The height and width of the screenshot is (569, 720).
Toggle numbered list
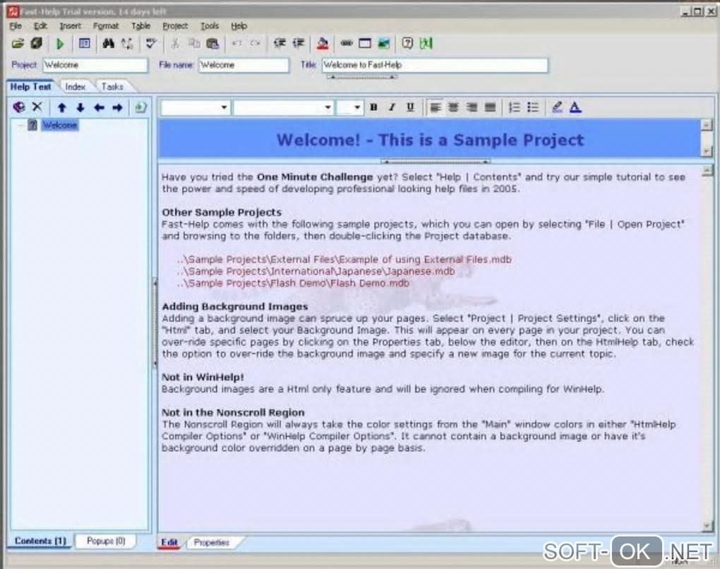click(515, 107)
